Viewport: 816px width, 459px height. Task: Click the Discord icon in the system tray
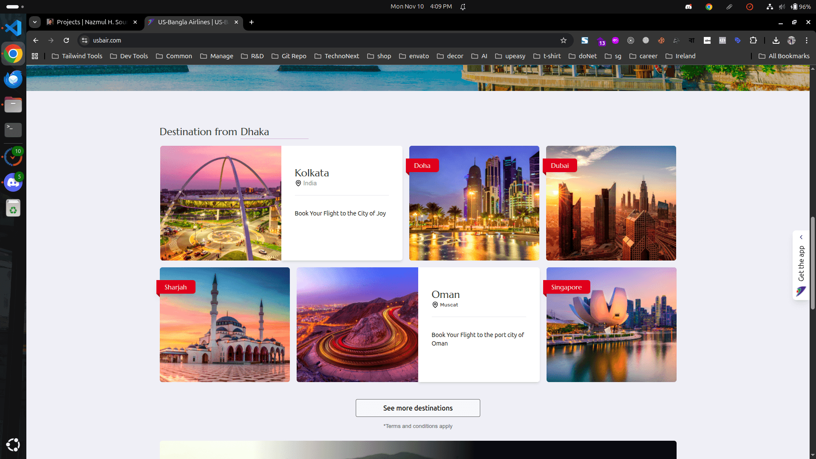(x=688, y=7)
